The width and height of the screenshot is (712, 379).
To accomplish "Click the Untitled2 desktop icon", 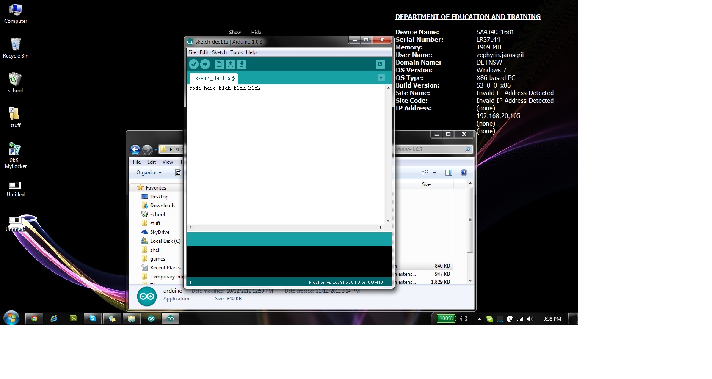I will point(16,224).
